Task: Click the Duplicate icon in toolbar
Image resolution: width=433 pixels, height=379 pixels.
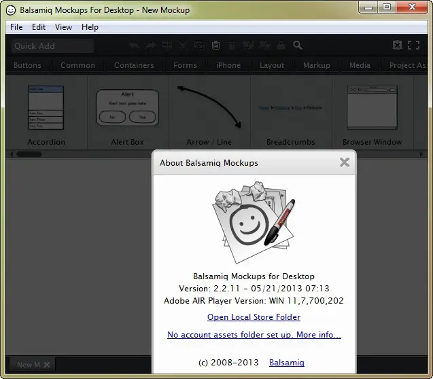Action: [167, 46]
